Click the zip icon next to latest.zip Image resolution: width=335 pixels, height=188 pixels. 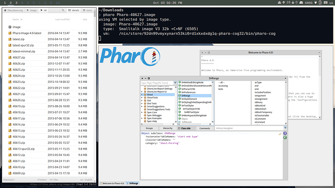coord(10,39)
